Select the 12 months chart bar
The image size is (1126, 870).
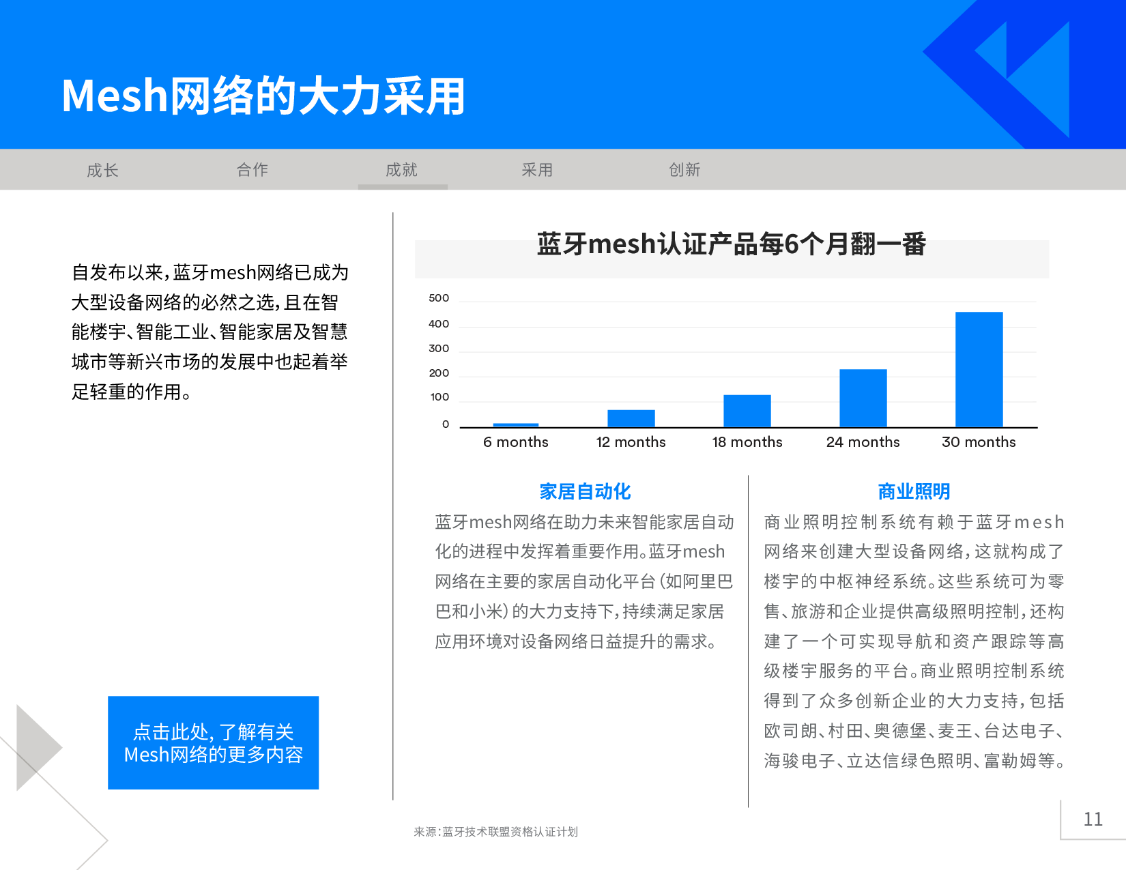point(631,418)
